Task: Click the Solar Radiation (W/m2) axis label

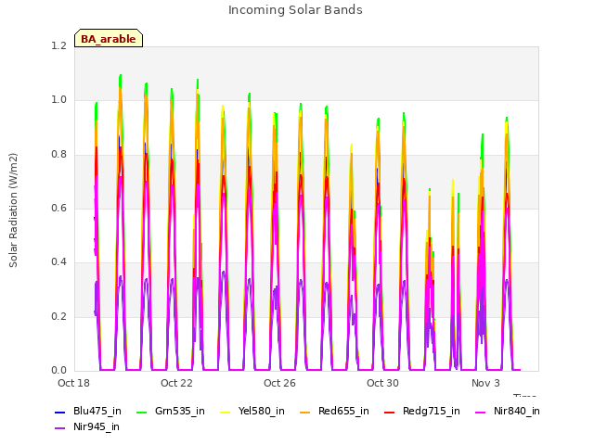Action: click(x=13, y=210)
